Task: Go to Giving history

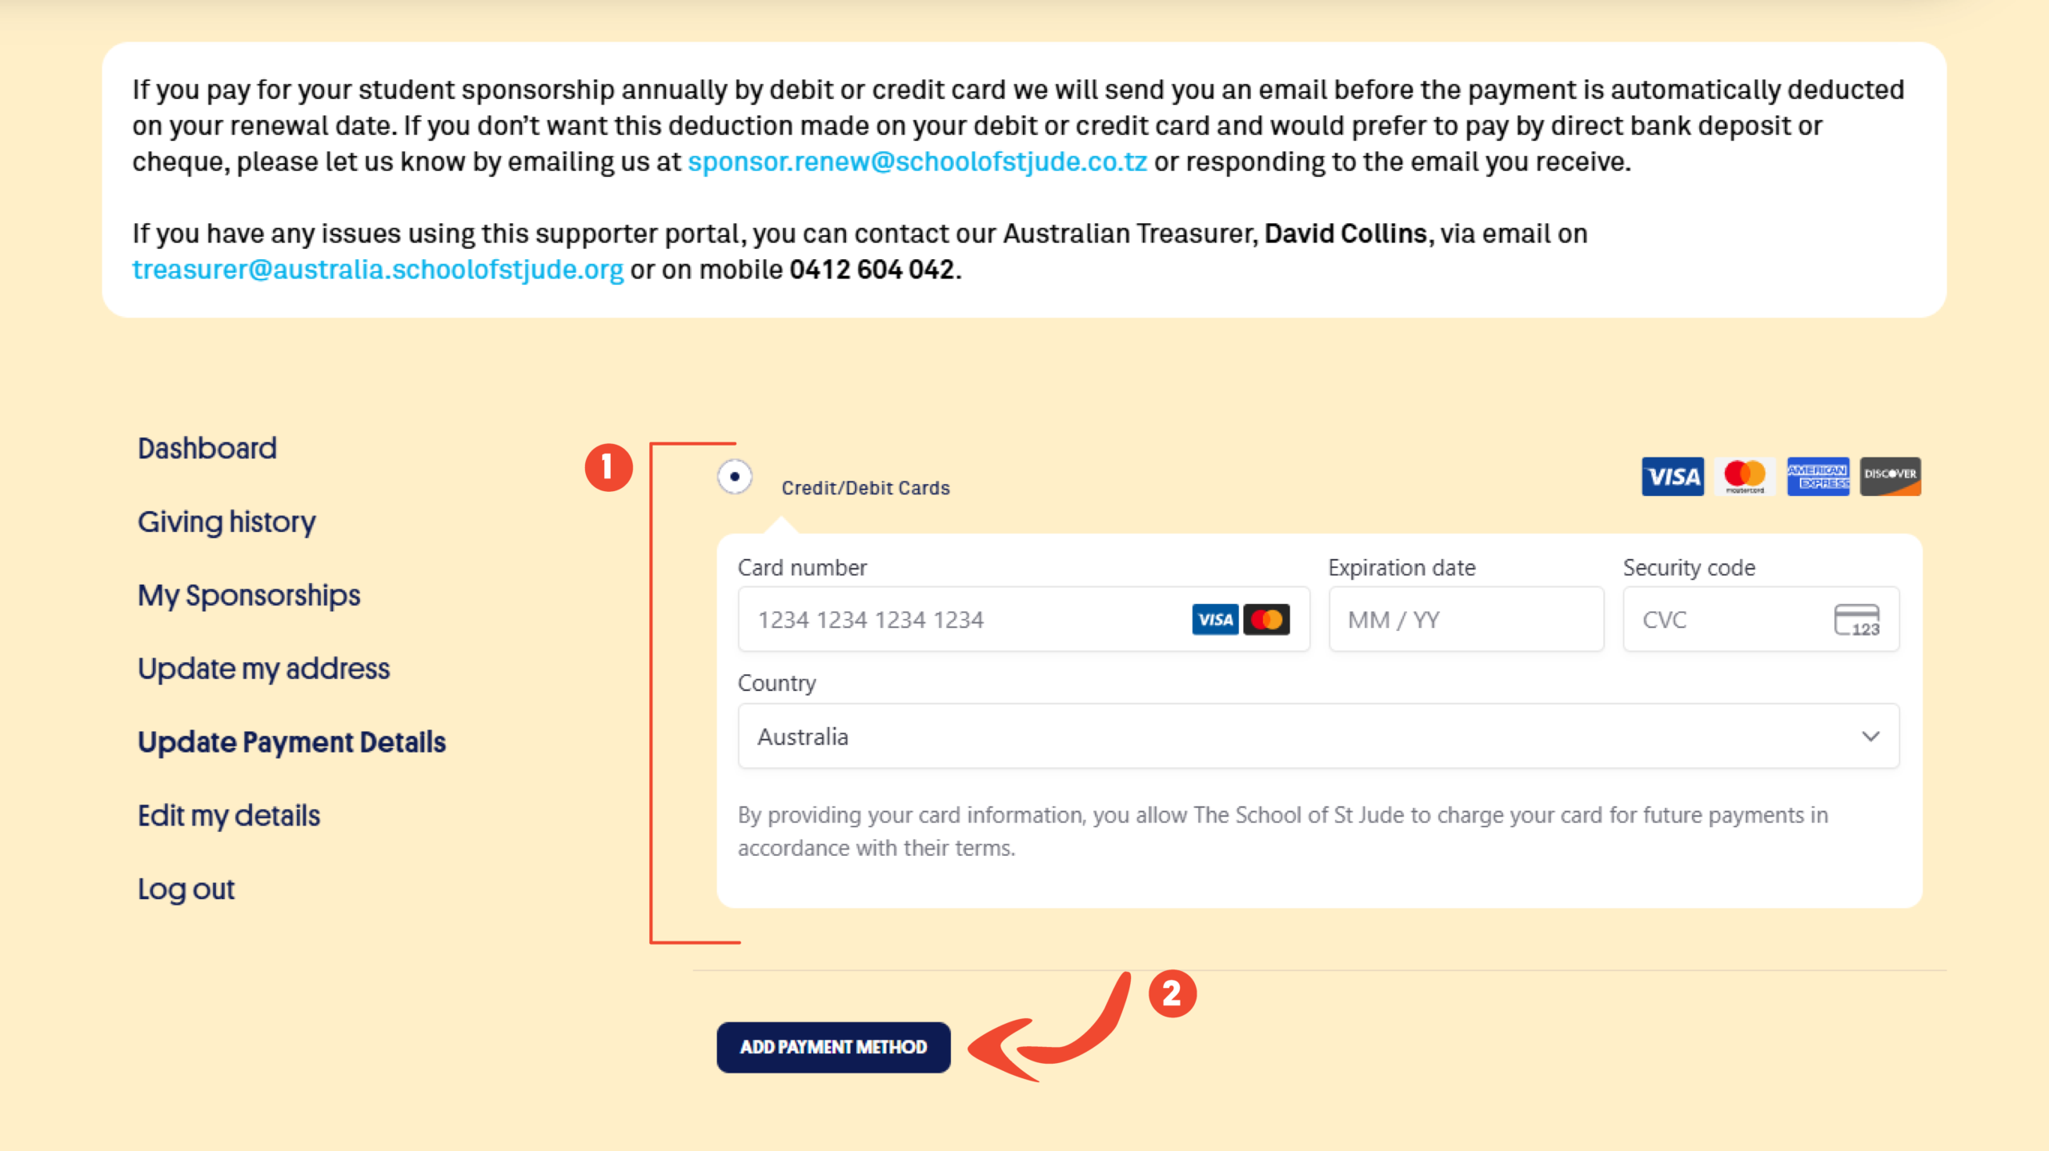Action: 227,522
